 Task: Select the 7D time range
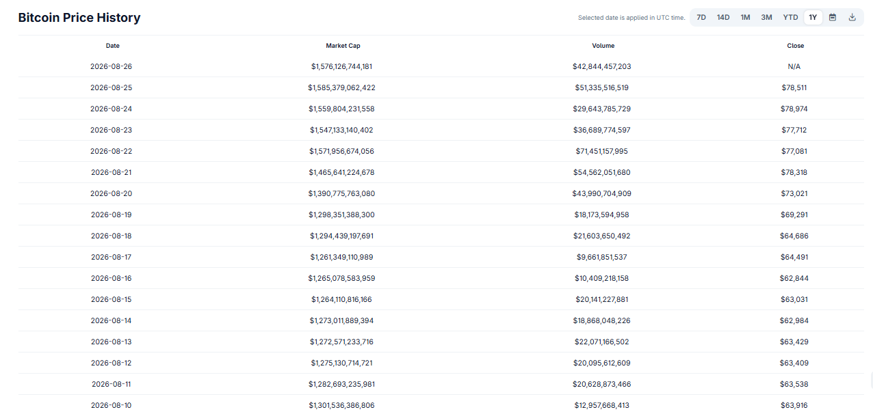(701, 17)
